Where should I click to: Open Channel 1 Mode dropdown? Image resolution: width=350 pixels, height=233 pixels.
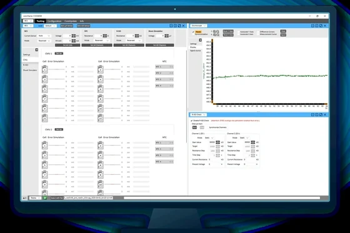tap(209, 137)
